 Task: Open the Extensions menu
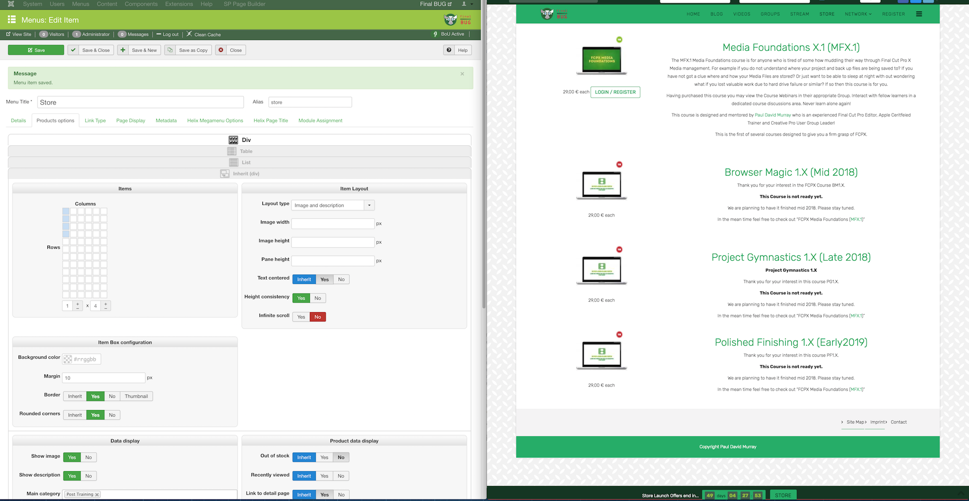pyautogui.click(x=179, y=4)
